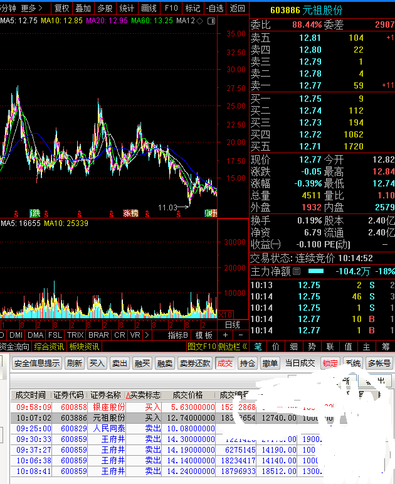
Task: Open the 综合资讯 tab
Action: point(49,347)
